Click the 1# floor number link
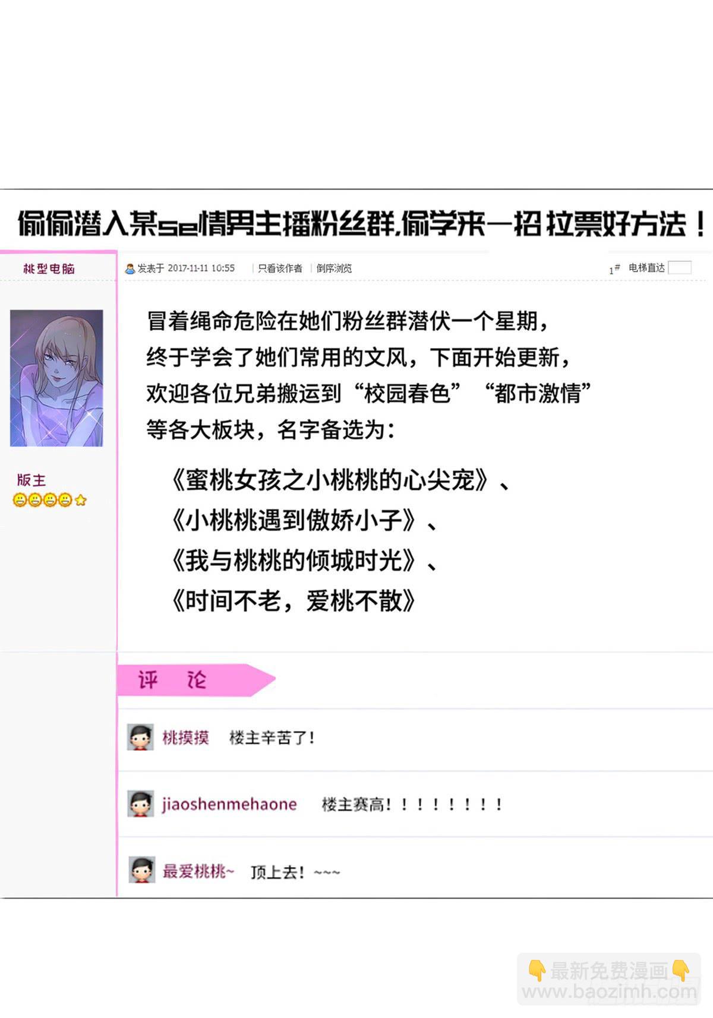This screenshot has height=1018, width=713. (x=614, y=269)
